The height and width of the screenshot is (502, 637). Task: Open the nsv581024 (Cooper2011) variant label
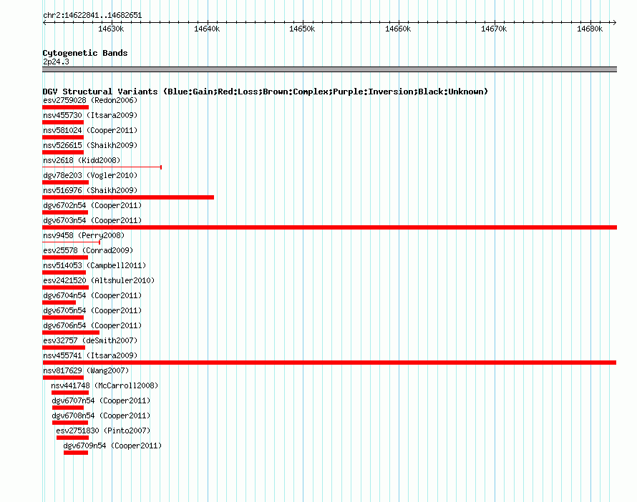[90, 130]
